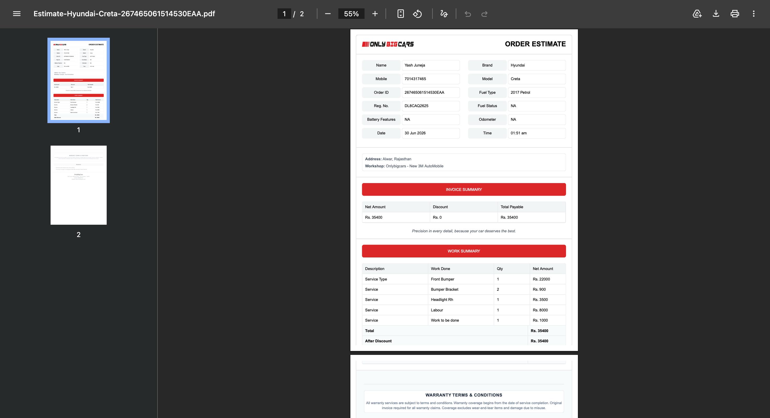Viewport: 770px width, 418px height.
Task: Zoom in with the plus icon
Action: [x=375, y=14]
